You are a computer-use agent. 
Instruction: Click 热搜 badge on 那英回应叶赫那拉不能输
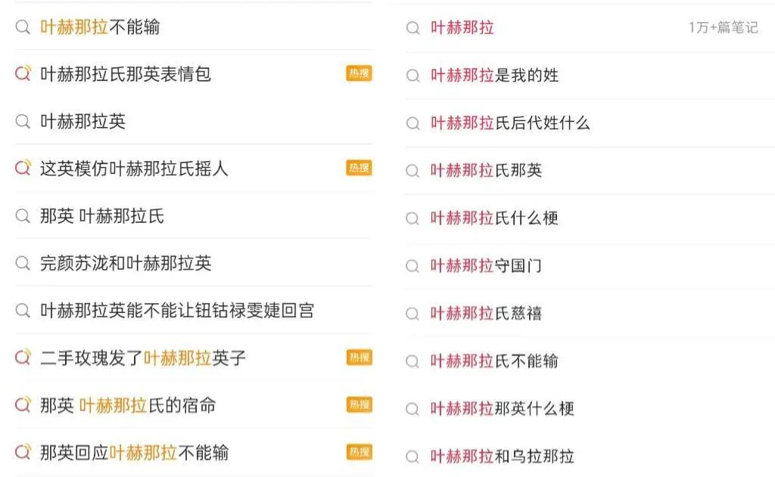coord(359,452)
